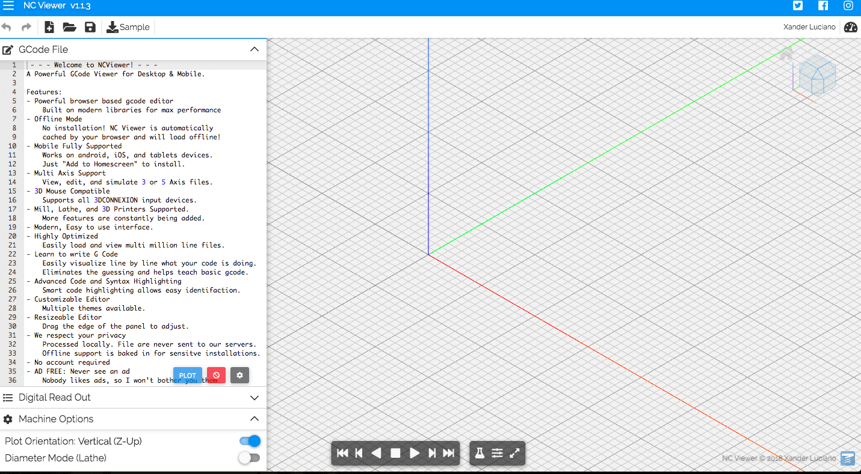Click the flask icon in the viewer toolbar
The width and height of the screenshot is (861, 474).
480,453
